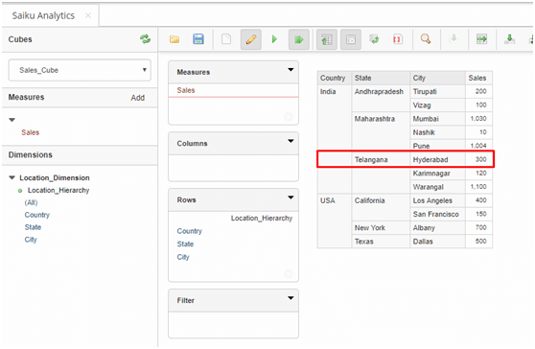Click the Nashik cell
The width and height of the screenshot is (535, 349).
pyautogui.click(x=438, y=132)
